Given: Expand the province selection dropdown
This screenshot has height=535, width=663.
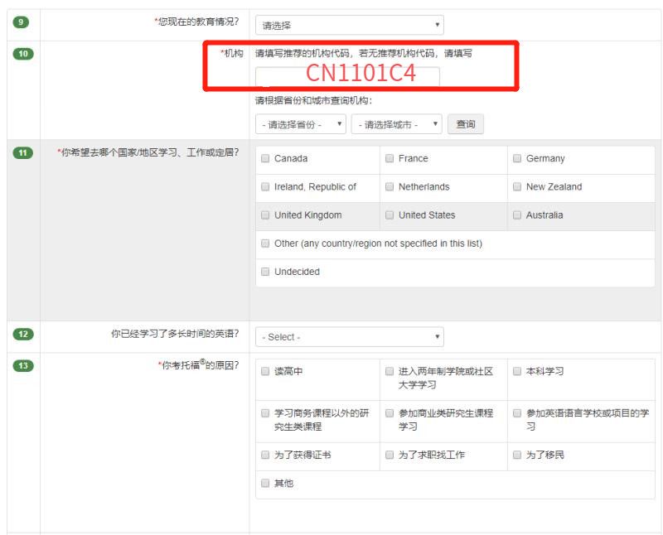Looking at the screenshot, I should [301, 124].
